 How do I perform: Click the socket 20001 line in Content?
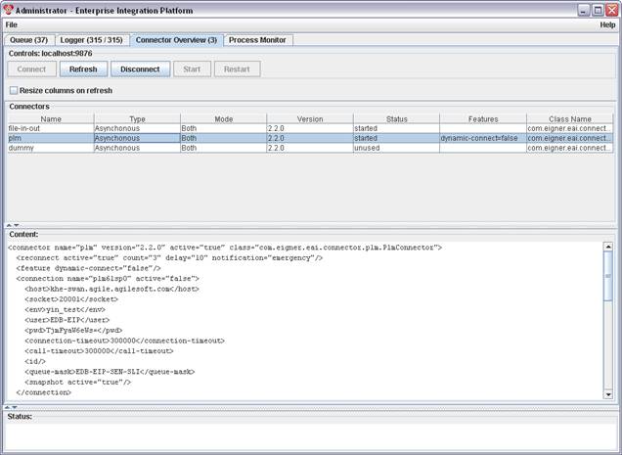[71, 299]
